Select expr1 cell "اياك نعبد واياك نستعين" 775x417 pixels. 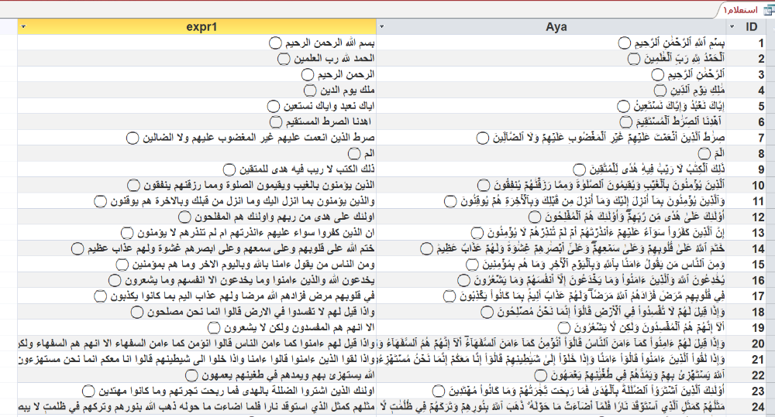[197, 106]
